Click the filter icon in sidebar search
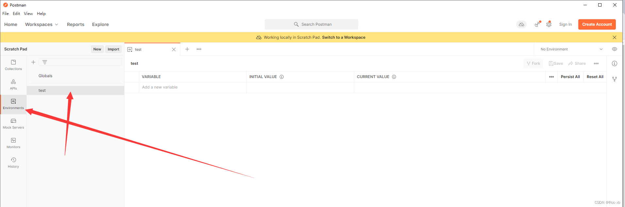This screenshot has height=207, width=625. point(45,62)
